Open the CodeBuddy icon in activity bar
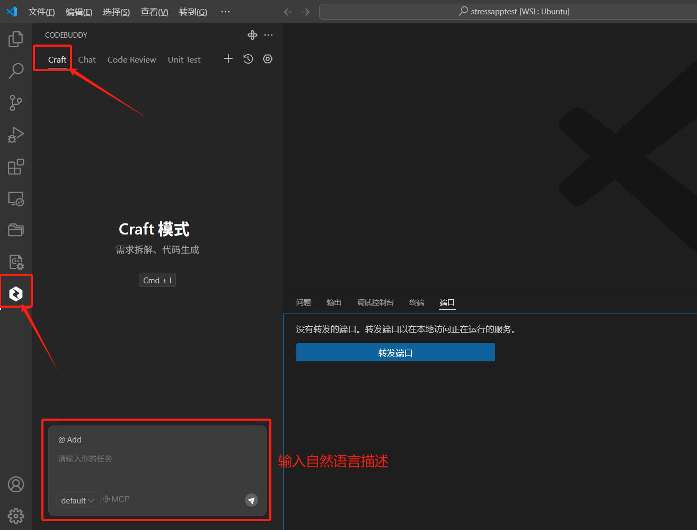Image resolution: width=697 pixels, height=530 pixels. click(16, 293)
